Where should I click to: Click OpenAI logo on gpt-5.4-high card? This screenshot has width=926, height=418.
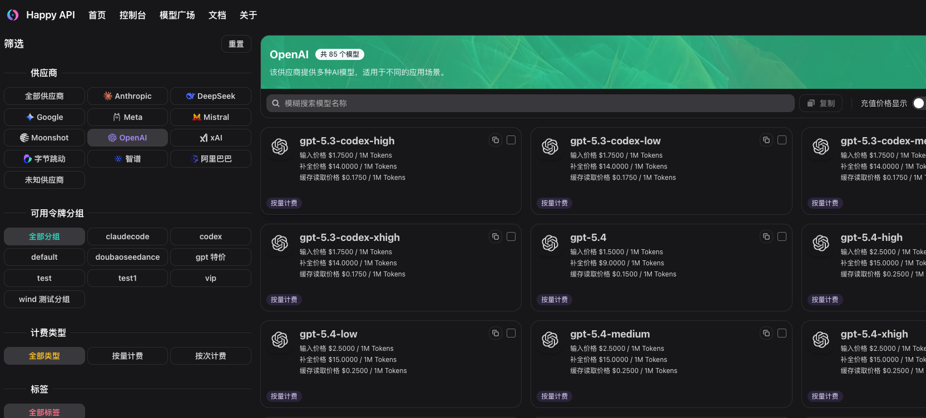(x=821, y=243)
